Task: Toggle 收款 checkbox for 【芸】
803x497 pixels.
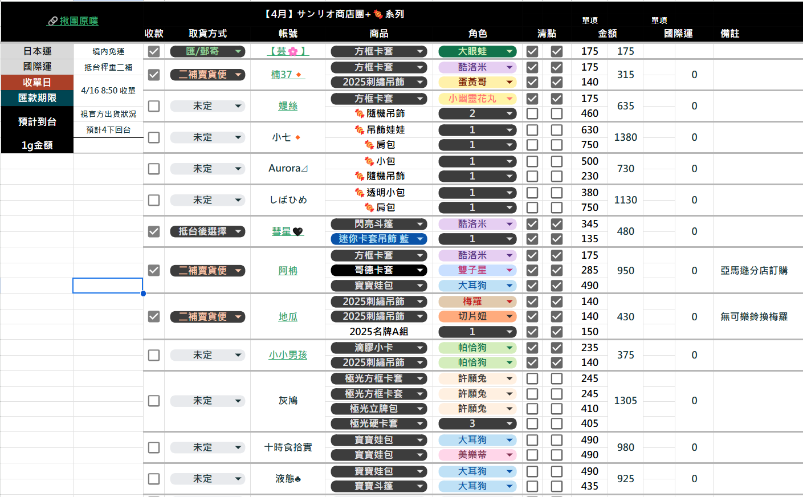Action: click(x=154, y=51)
